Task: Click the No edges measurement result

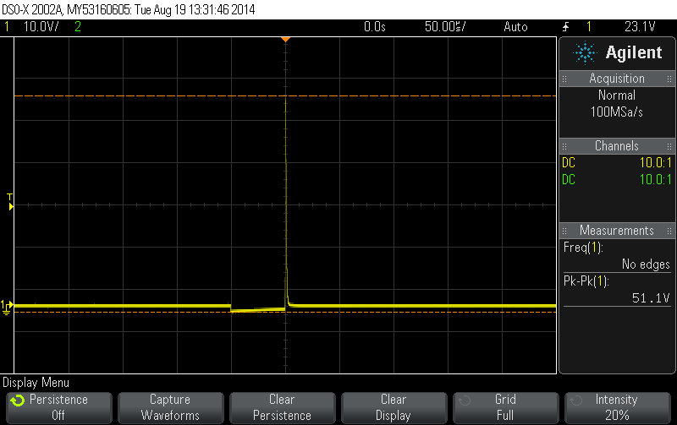Action: (x=646, y=264)
